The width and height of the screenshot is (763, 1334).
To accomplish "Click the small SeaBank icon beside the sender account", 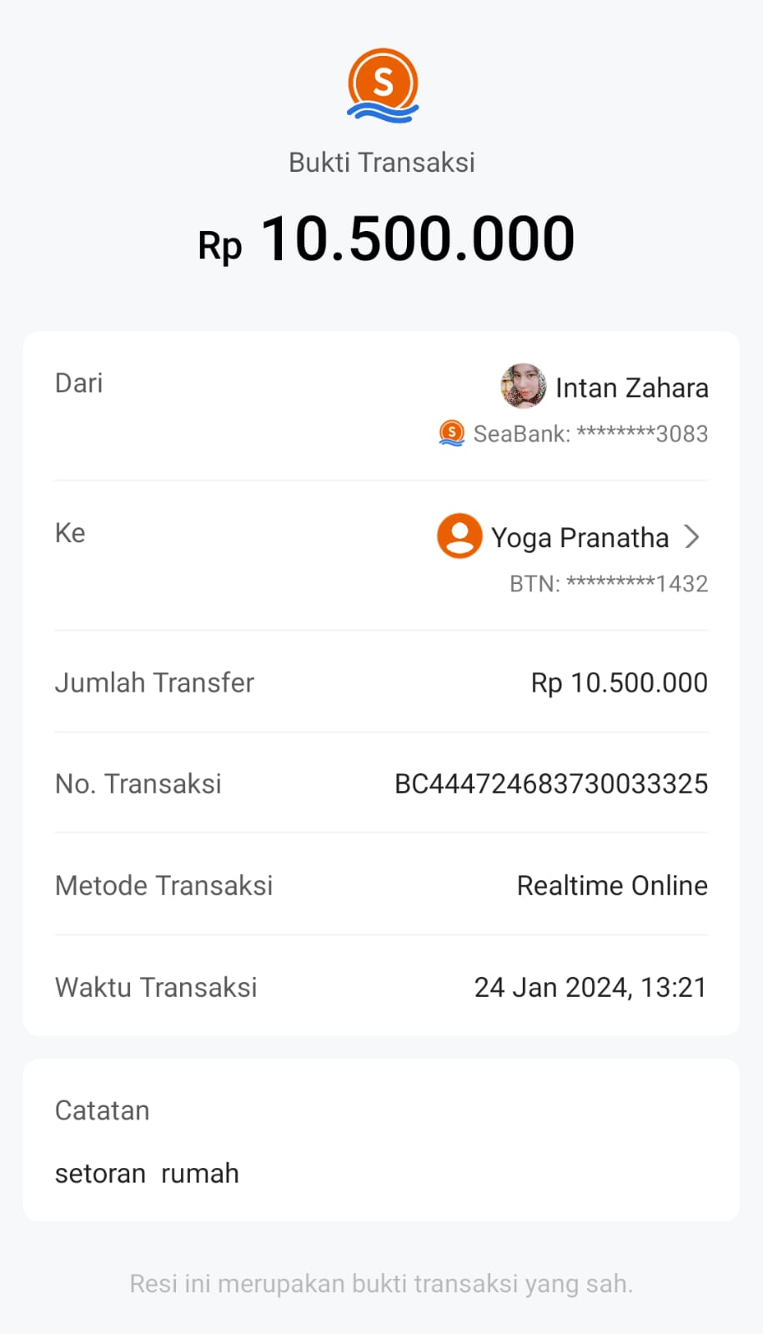I will click(x=451, y=433).
